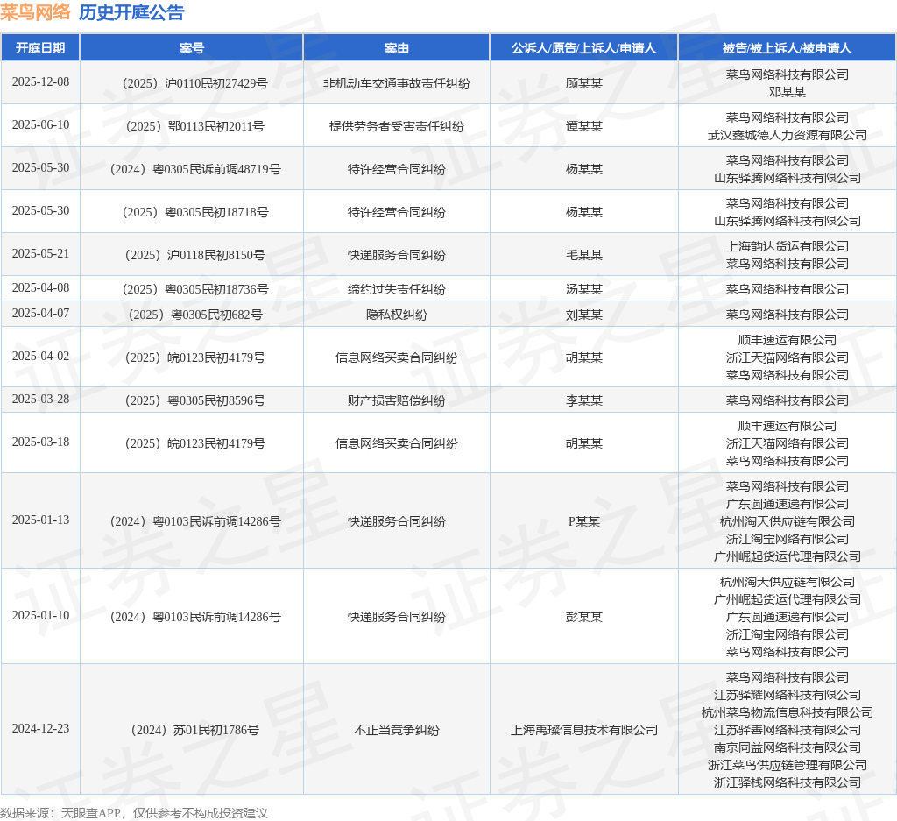Click the date cell 2024-12-23

[x=40, y=729]
